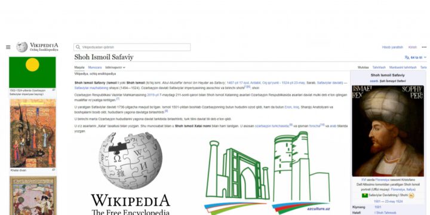The height and width of the screenshot is (215, 430).
Task: Click the ozarb. link in infobox
Action: pos(374,81)
